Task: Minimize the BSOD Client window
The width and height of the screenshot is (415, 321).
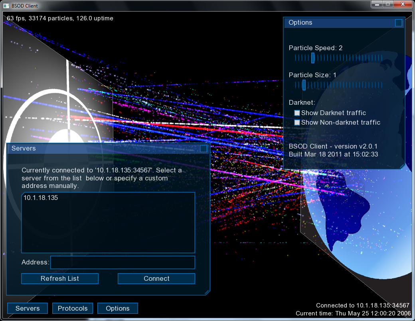Action: click(376, 4)
